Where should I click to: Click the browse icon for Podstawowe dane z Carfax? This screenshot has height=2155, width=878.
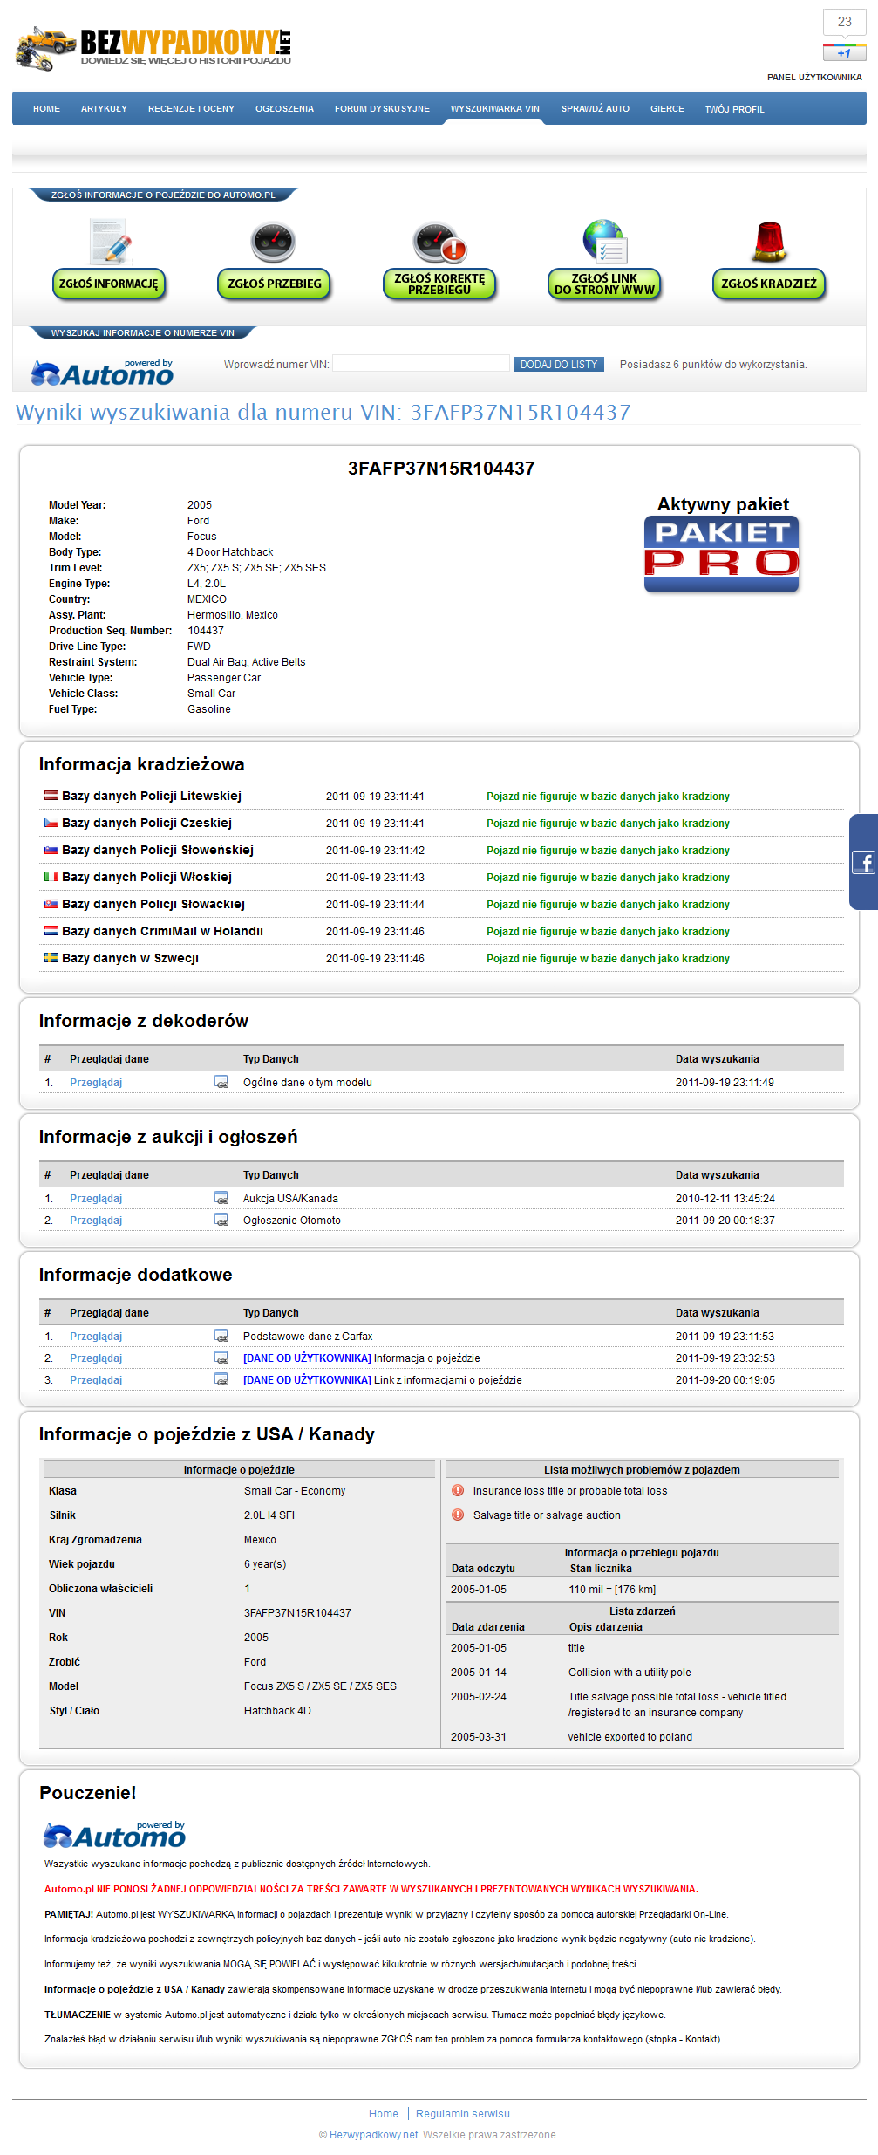(221, 1336)
